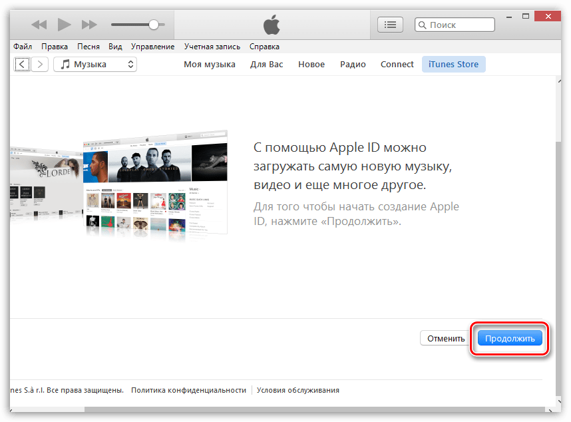Open the Песня menu
Viewport: 571px width, 422px height.
pyautogui.click(x=88, y=47)
